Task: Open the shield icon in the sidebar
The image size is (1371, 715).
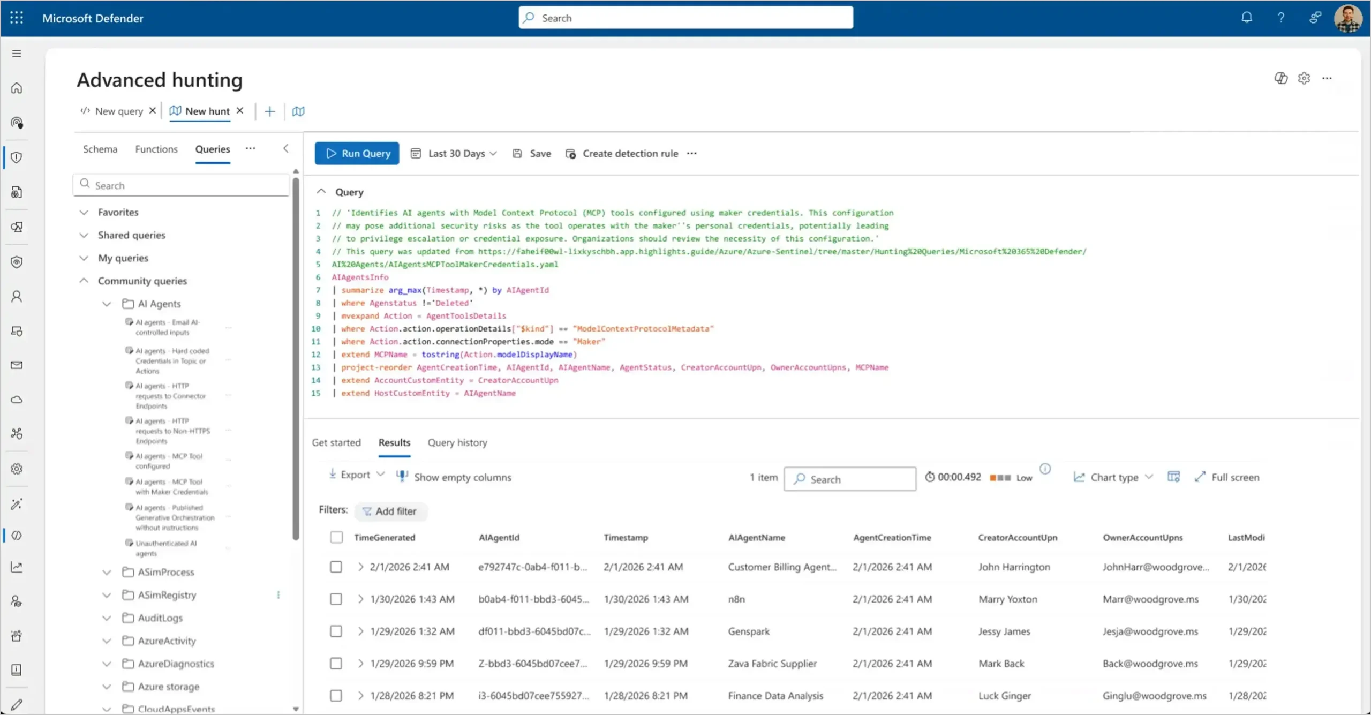Action: pyautogui.click(x=17, y=157)
